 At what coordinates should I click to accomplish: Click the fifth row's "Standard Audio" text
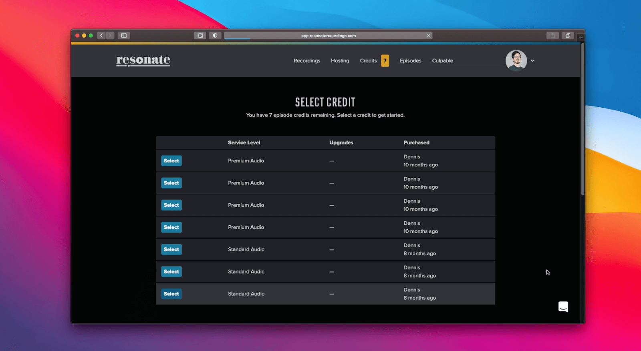(x=246, y=250)
